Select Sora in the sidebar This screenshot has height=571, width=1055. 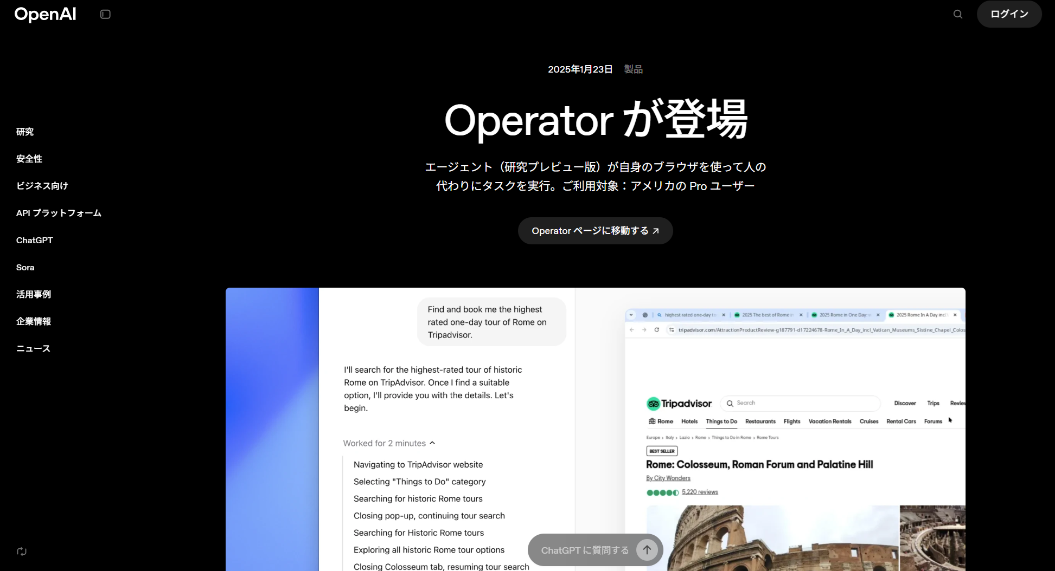[x=25, y=267]
